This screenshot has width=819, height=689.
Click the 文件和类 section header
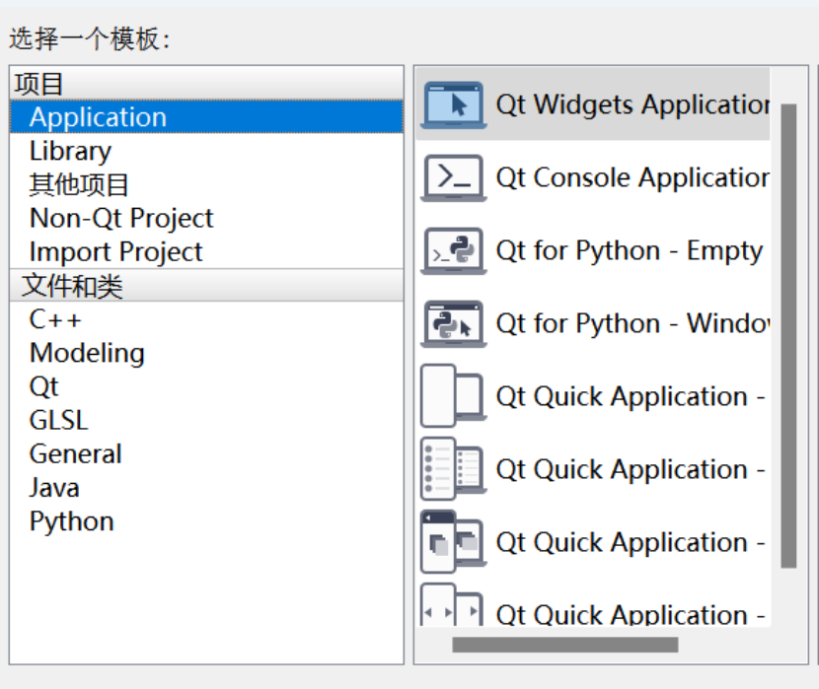[206, 286]
